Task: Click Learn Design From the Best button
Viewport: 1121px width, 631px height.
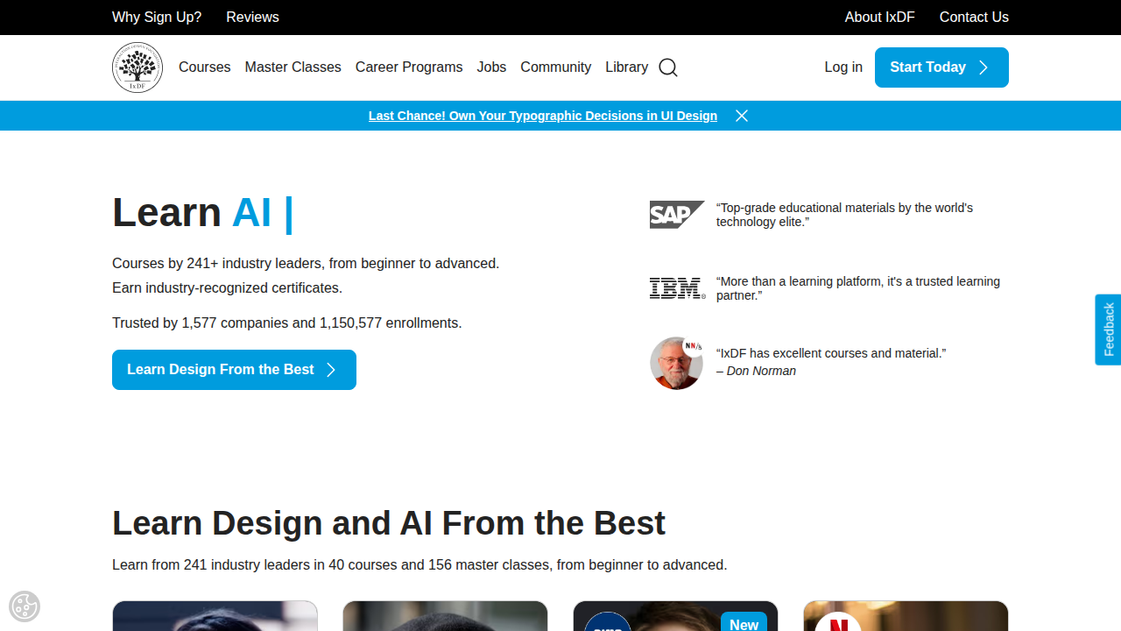Action: coord(234,370)
